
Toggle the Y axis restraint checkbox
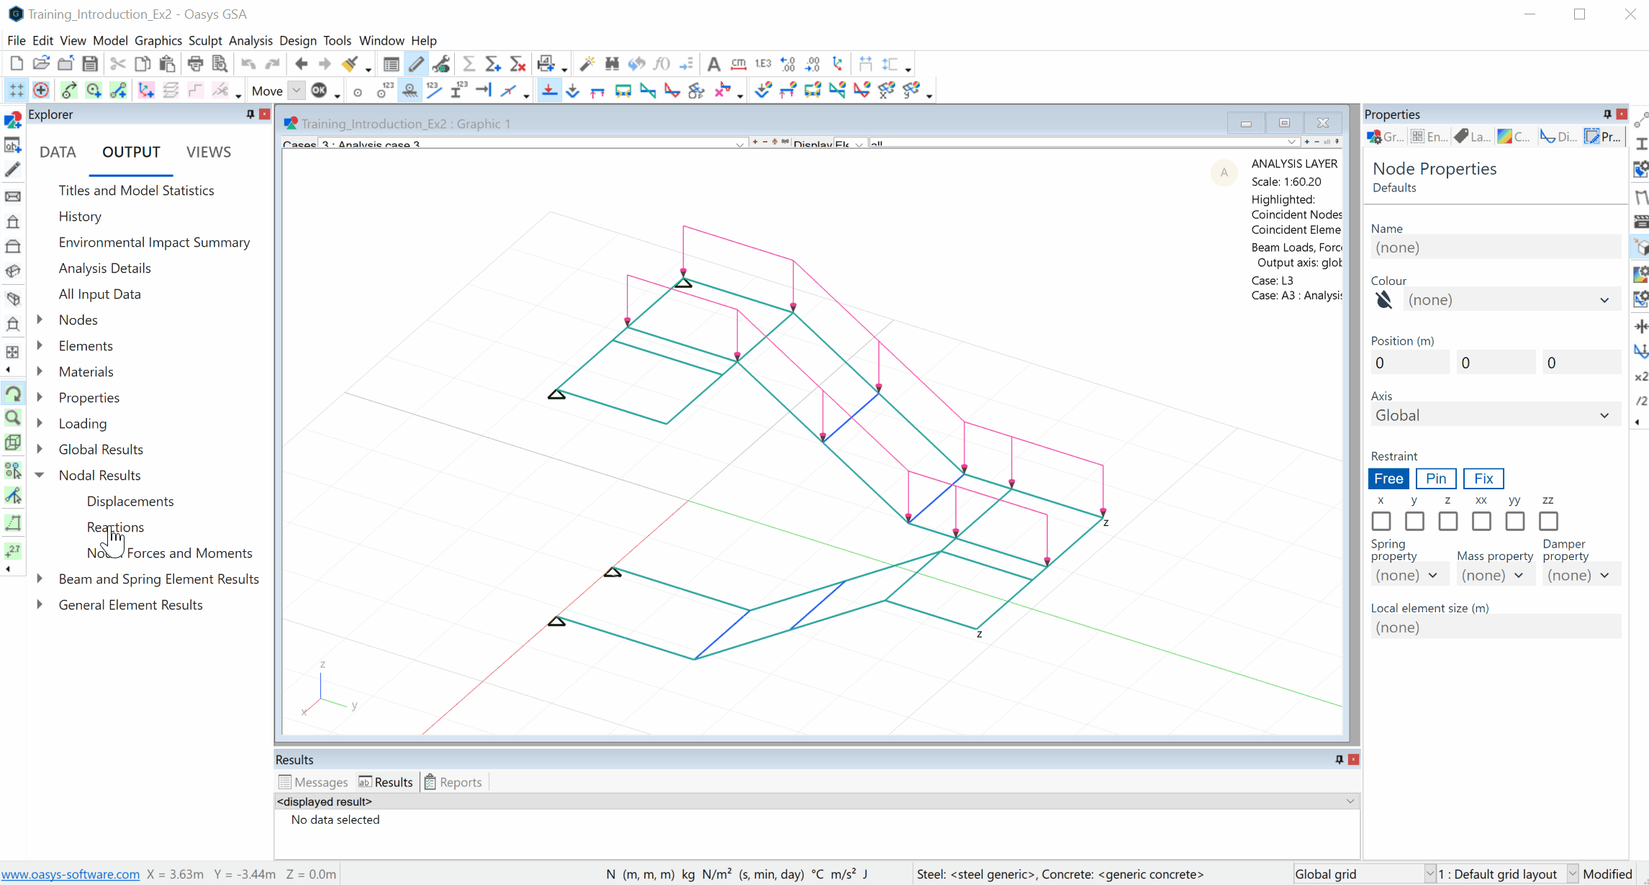point(1414,521)
